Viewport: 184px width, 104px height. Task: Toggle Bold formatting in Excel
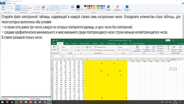point(63,50)
